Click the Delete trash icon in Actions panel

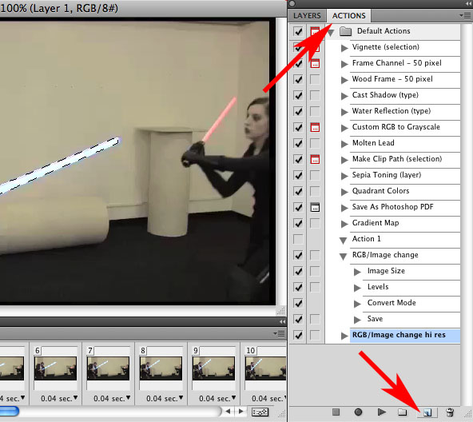450,412
